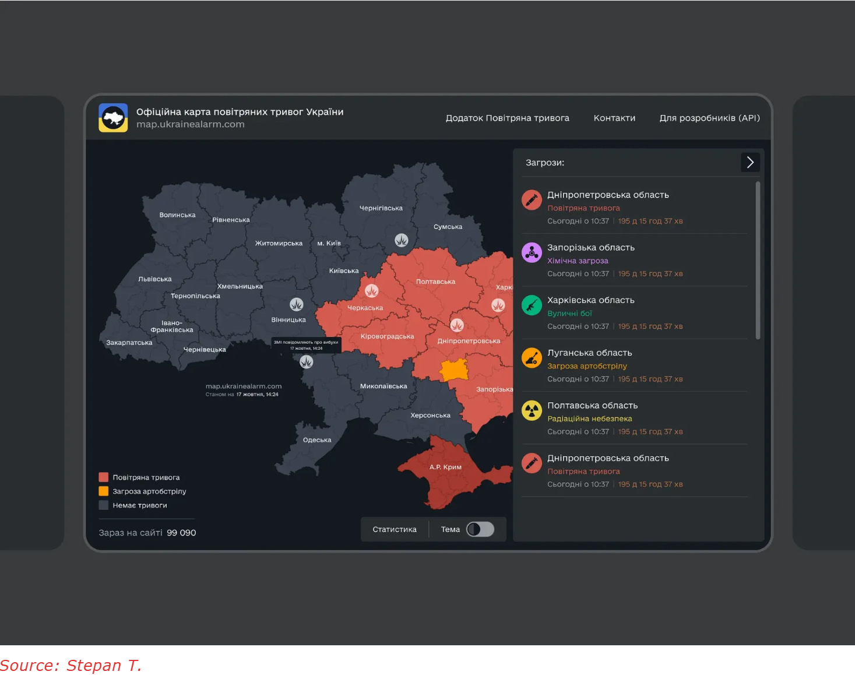The image size is (855, 675).
Task: Click the Івано-Франківська region on map
Action: point(172,326)
